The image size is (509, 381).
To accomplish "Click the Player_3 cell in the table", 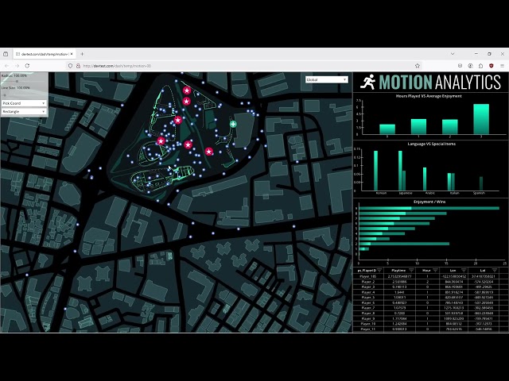I will point(368,287).
